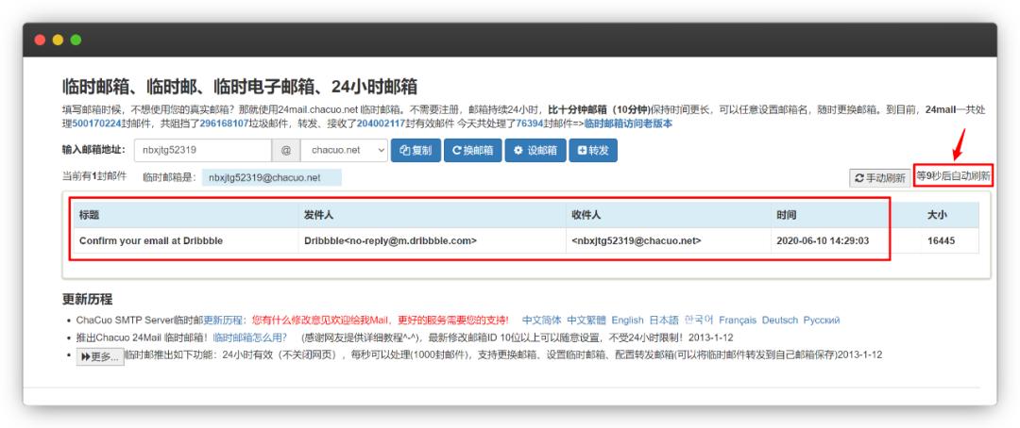Screen dimensions: 1020x428
Task: Switch language to 日本語
Action: click(664, 321)
